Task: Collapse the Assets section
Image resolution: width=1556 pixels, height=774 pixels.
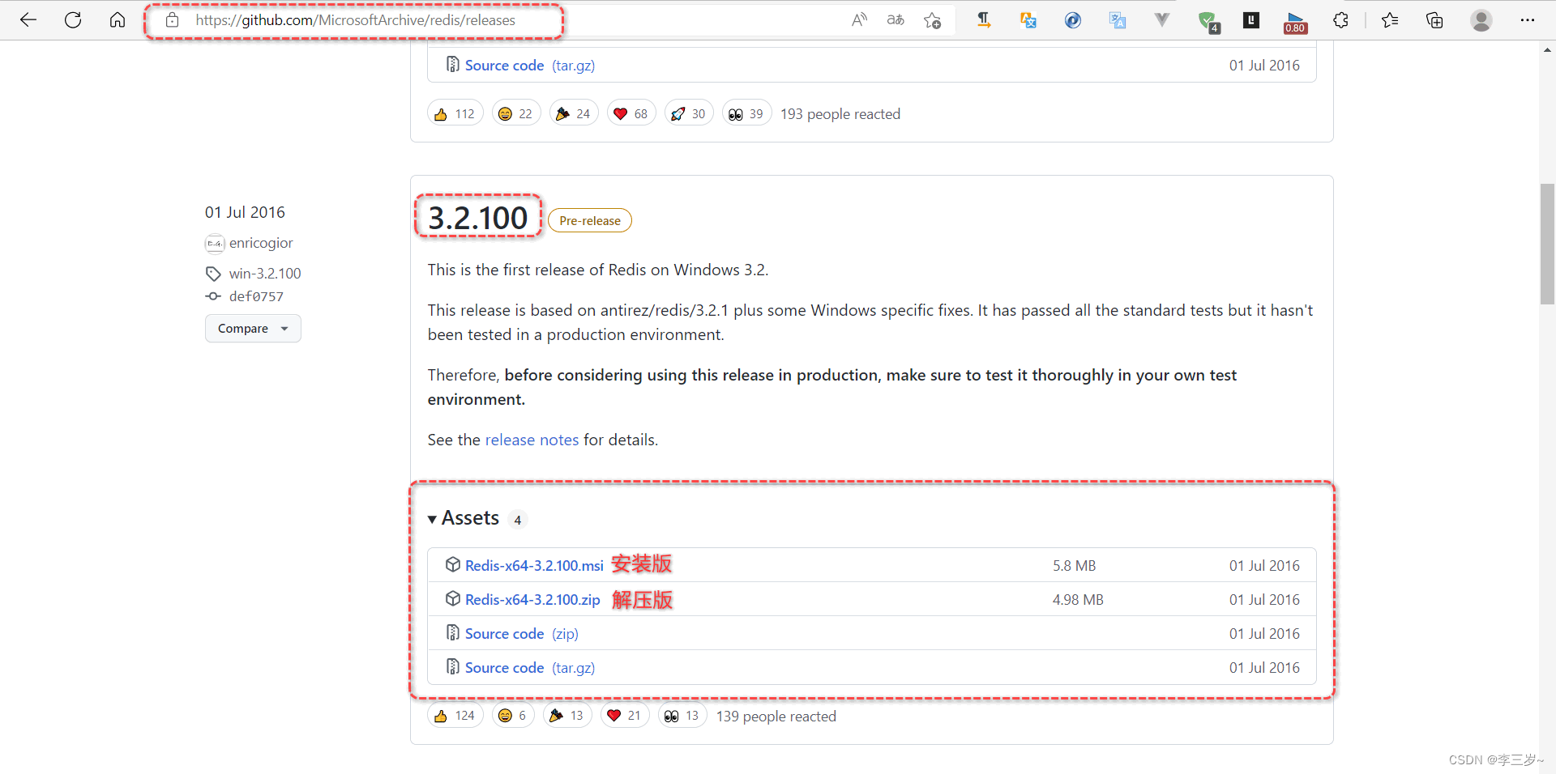Action: [x=464, y=518]
